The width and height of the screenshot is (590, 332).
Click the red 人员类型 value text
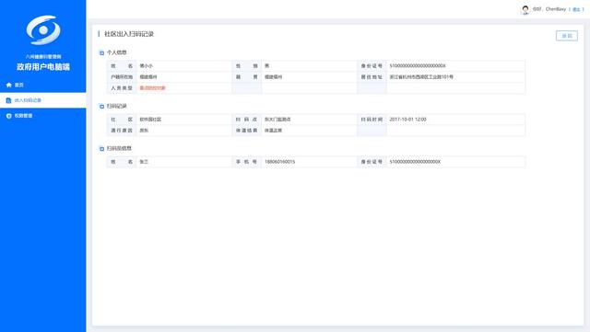click(152, 88)
